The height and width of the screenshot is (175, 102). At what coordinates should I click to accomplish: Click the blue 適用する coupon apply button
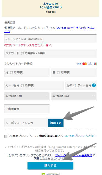(x=56, y=123)
